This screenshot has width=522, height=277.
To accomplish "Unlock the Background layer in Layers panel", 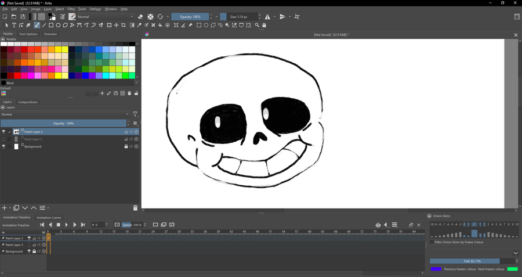I will point(126,146).
